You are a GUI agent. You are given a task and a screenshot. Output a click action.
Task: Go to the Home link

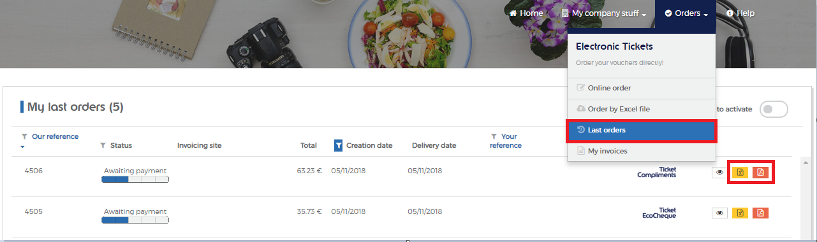click(526, 13)
